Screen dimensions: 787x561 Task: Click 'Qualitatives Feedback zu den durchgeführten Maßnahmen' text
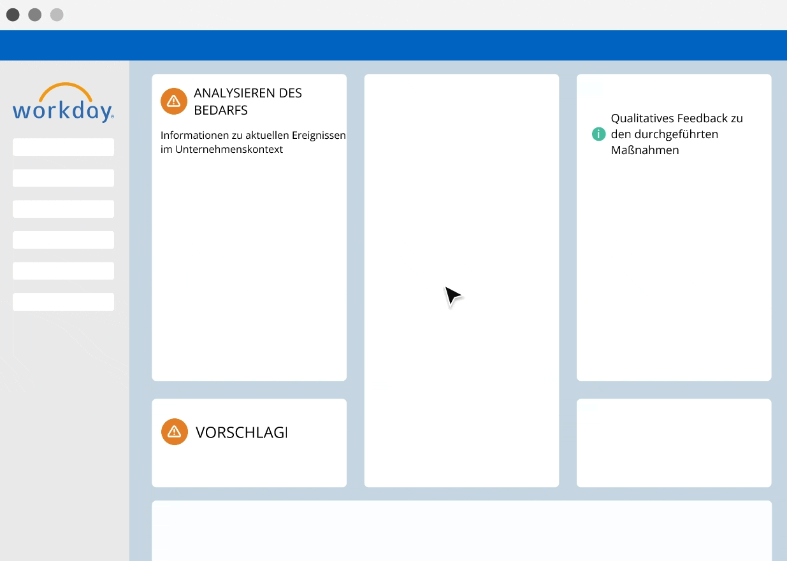677,134
